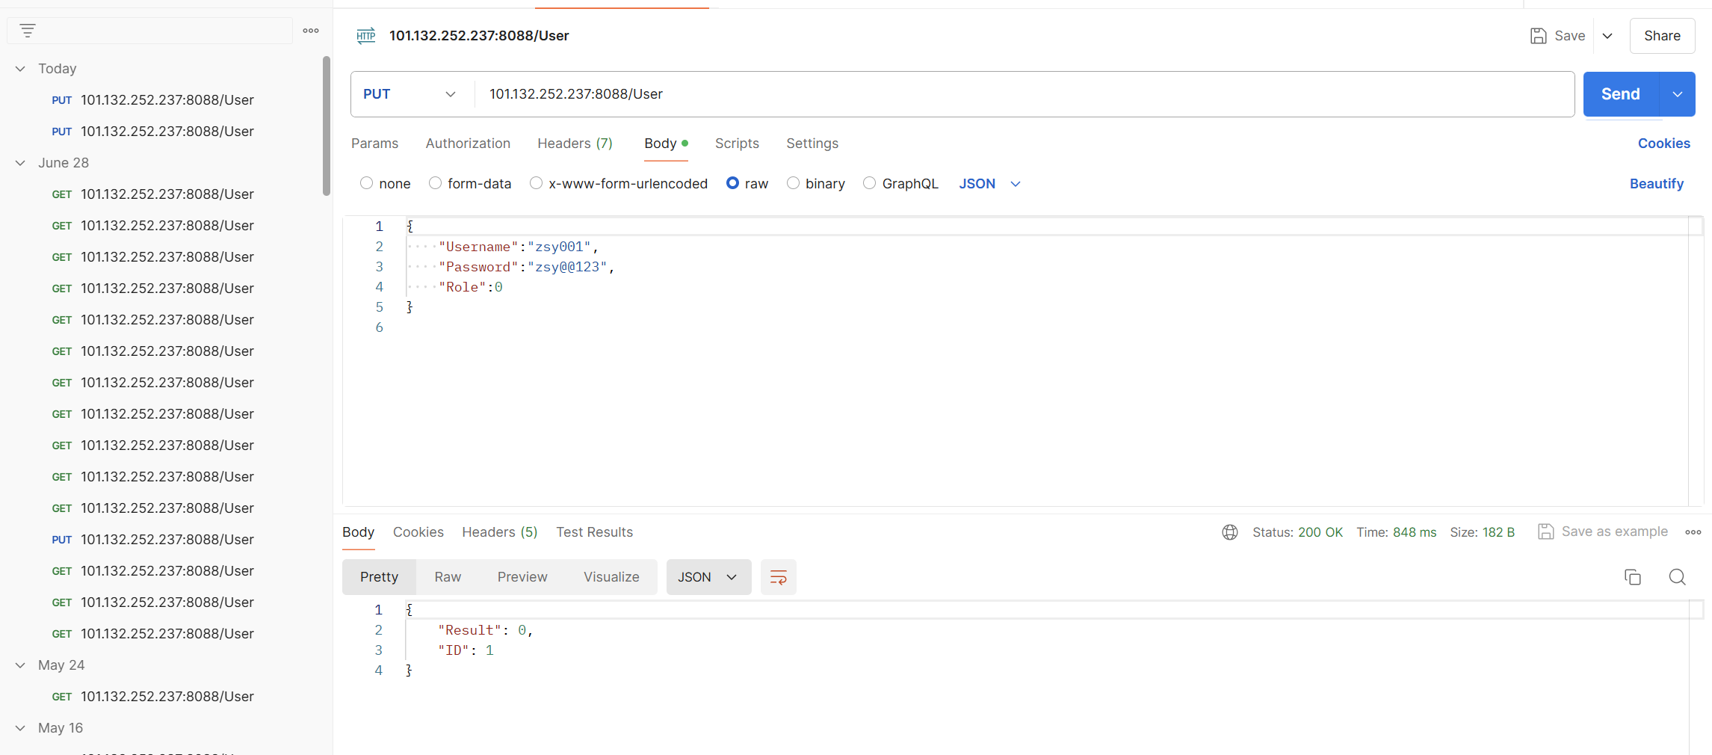Screen dimensions: 1712x755
Task: Switch response view to Visualize
Action: click(x=611, y=577)
